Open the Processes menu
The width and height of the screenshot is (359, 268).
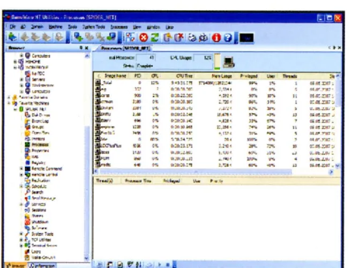pyautogui.click(x=119, y=27)
